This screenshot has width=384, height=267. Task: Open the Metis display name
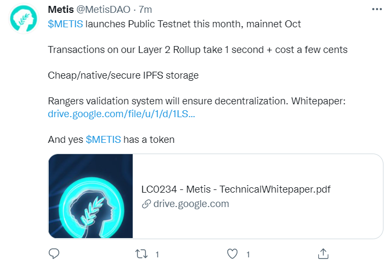tap(61, 10)
